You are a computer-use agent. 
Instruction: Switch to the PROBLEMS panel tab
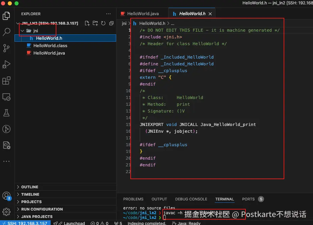[133, 199]
